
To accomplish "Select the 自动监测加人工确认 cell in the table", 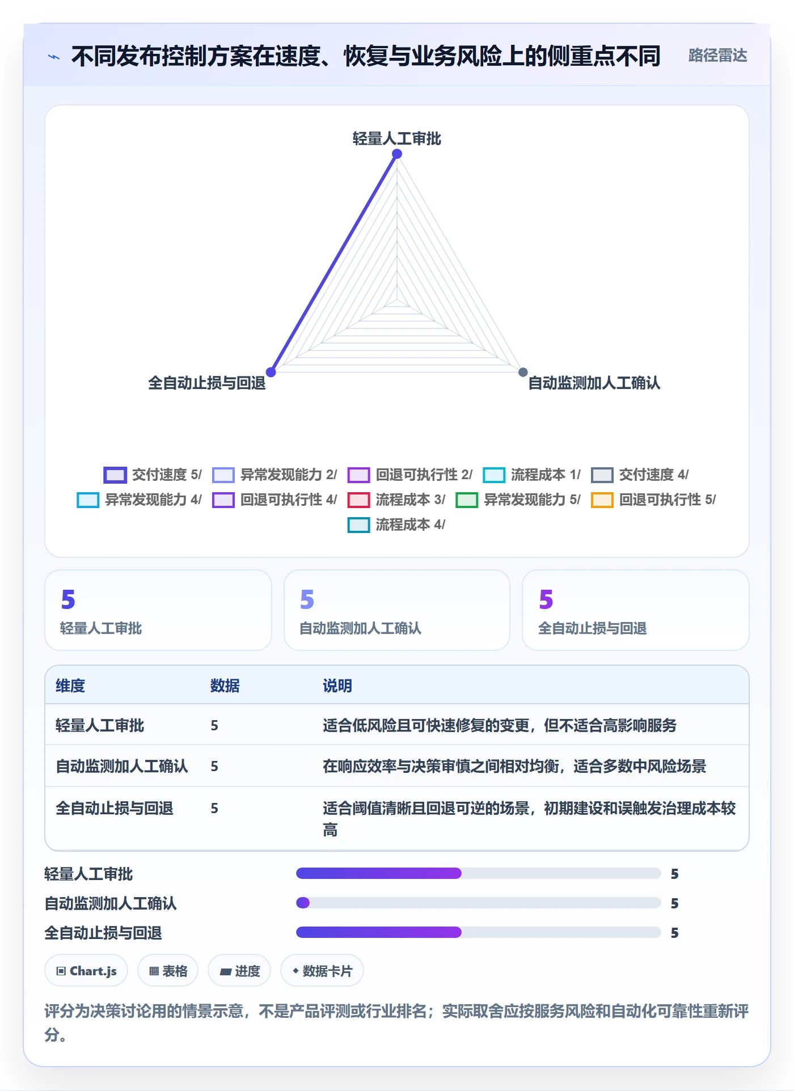I will 122,766.
